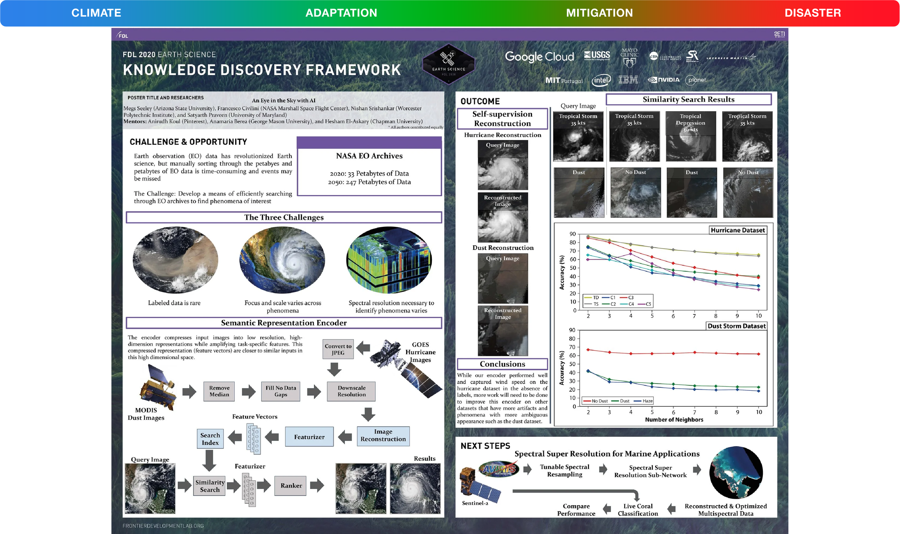The height and width of the screenshot is (534, 900).
Task: Click the Search Index box
Action: 210,439
